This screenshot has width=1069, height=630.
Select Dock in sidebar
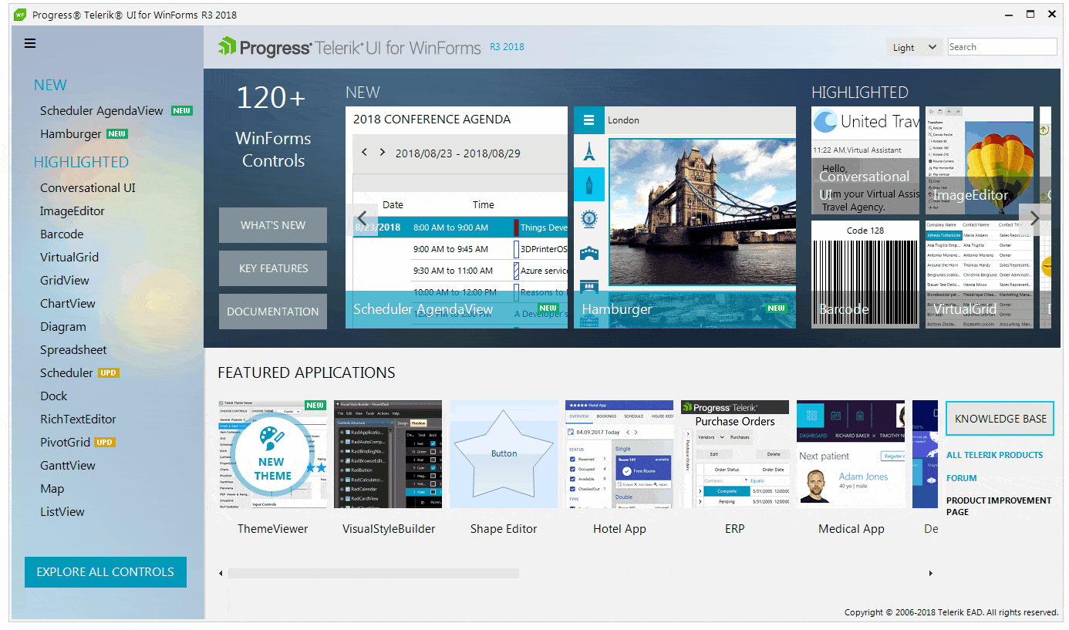click(x=54, y=396)
